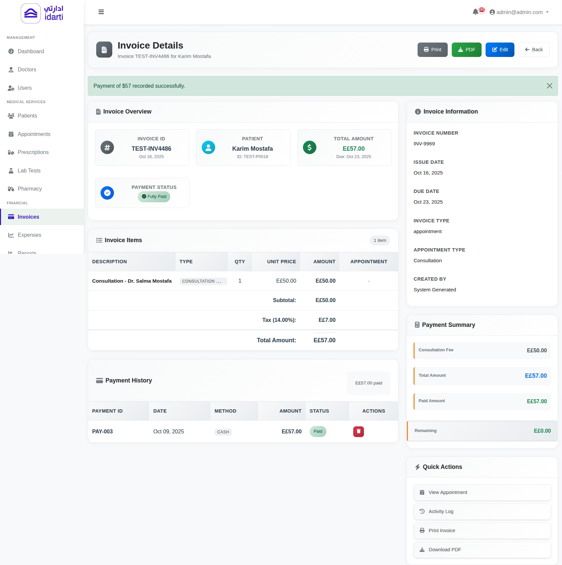The width and height of the screenshot is (562, 565).
Task: Open the notifications bell
Action: click(475, 12)
